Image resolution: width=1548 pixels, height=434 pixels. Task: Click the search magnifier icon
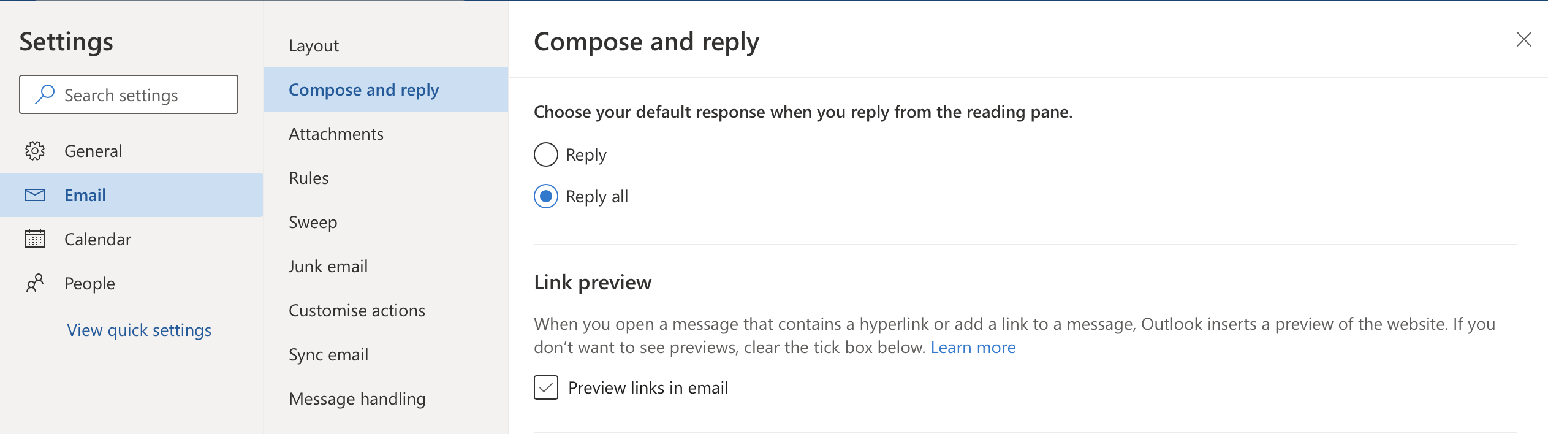click(45, 94)
